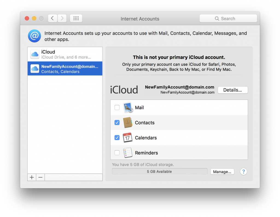Add an account with the plus button

coord(32,177)
